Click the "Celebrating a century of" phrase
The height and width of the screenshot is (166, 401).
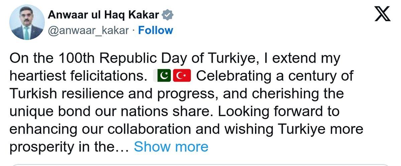[x=274, y=76]
